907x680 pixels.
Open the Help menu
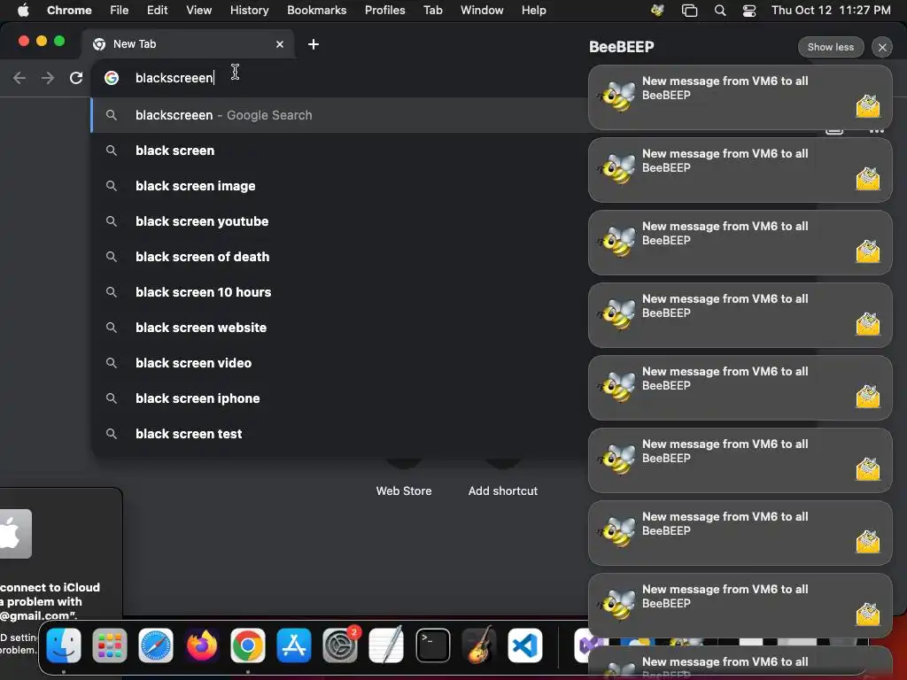click(x=533, y=10)
